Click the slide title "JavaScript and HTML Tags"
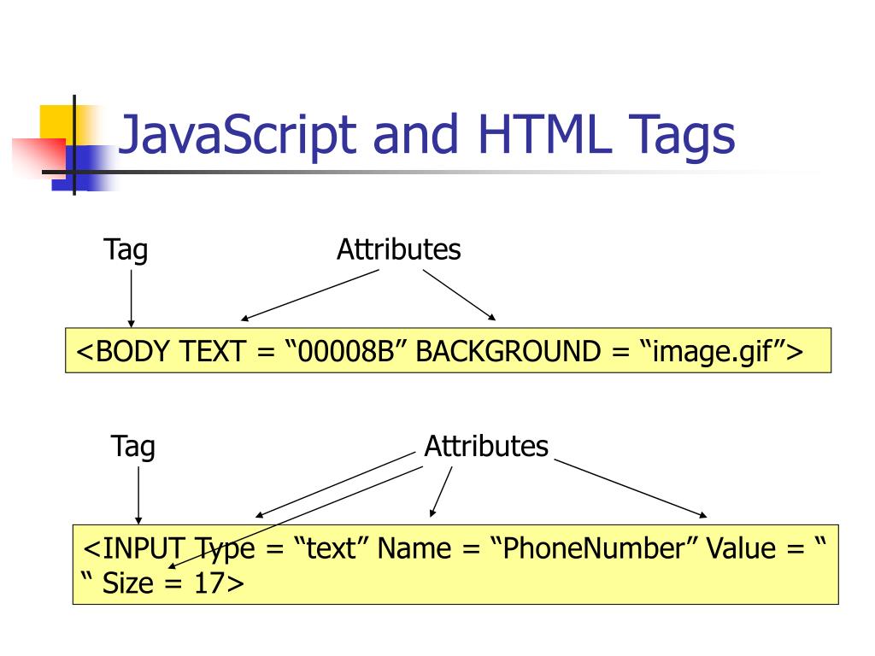Screen dimensions: 875x656 coord(427,136)
